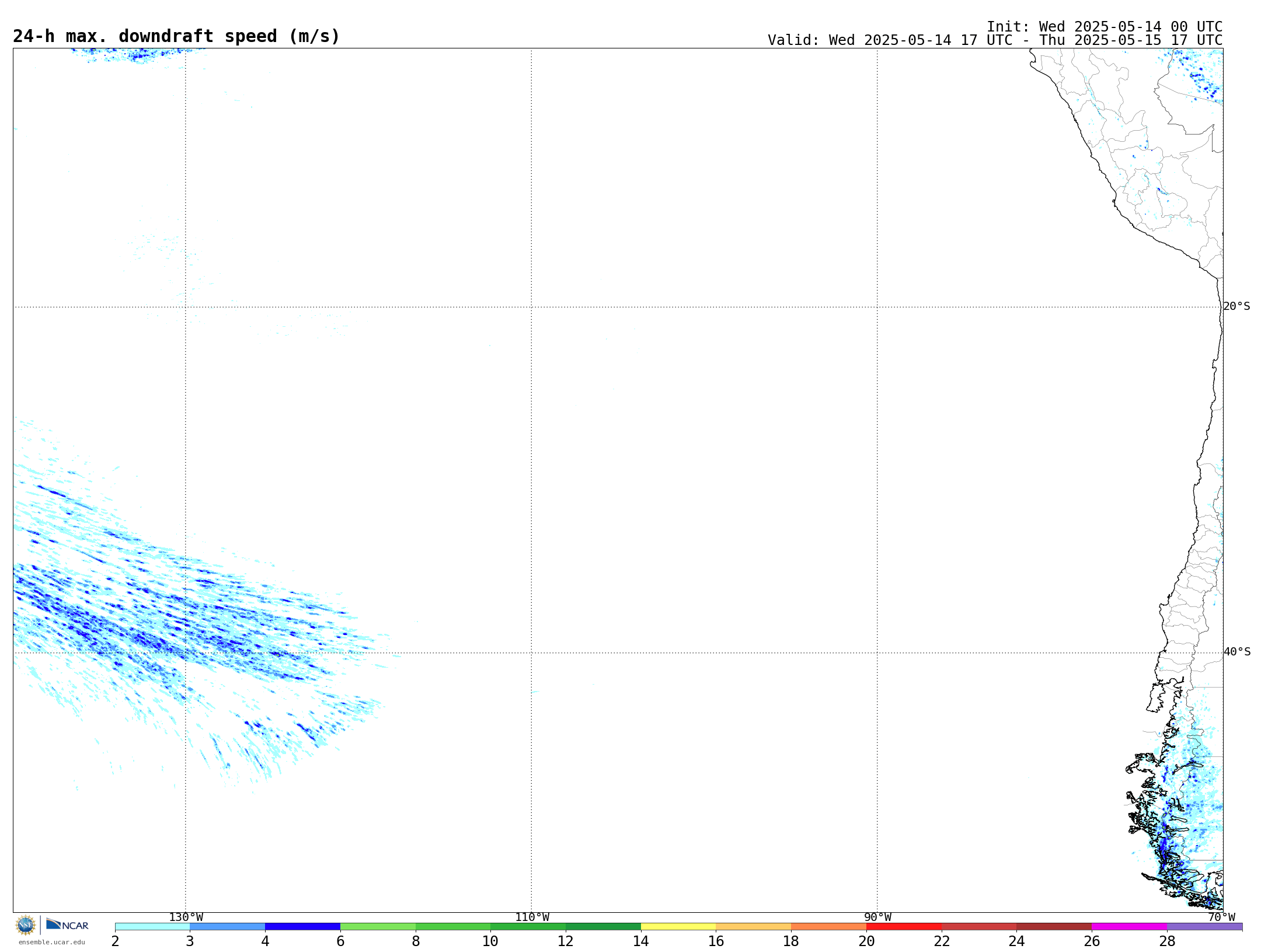Click the colorbar tick label "22"
The height and width of the screenshot is (949, 1261).
click(x=942, y=941)
